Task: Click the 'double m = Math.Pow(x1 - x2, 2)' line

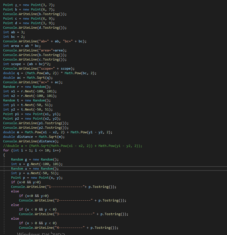Action: (58, 132)
